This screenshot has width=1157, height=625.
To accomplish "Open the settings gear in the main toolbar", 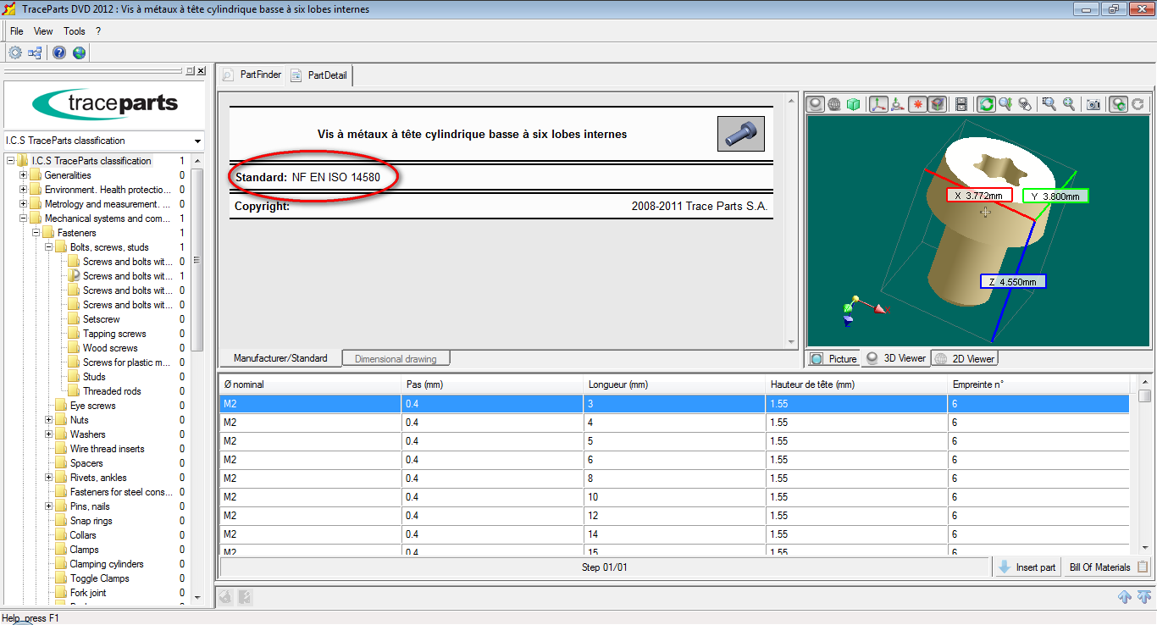I will click(14, 53).
